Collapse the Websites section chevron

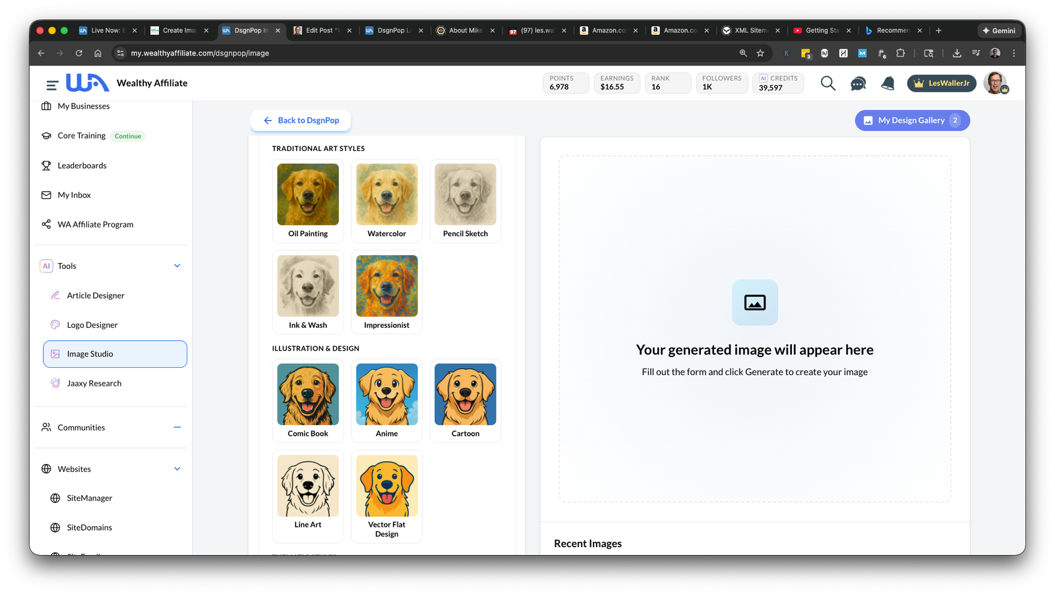tap(177, 469)
